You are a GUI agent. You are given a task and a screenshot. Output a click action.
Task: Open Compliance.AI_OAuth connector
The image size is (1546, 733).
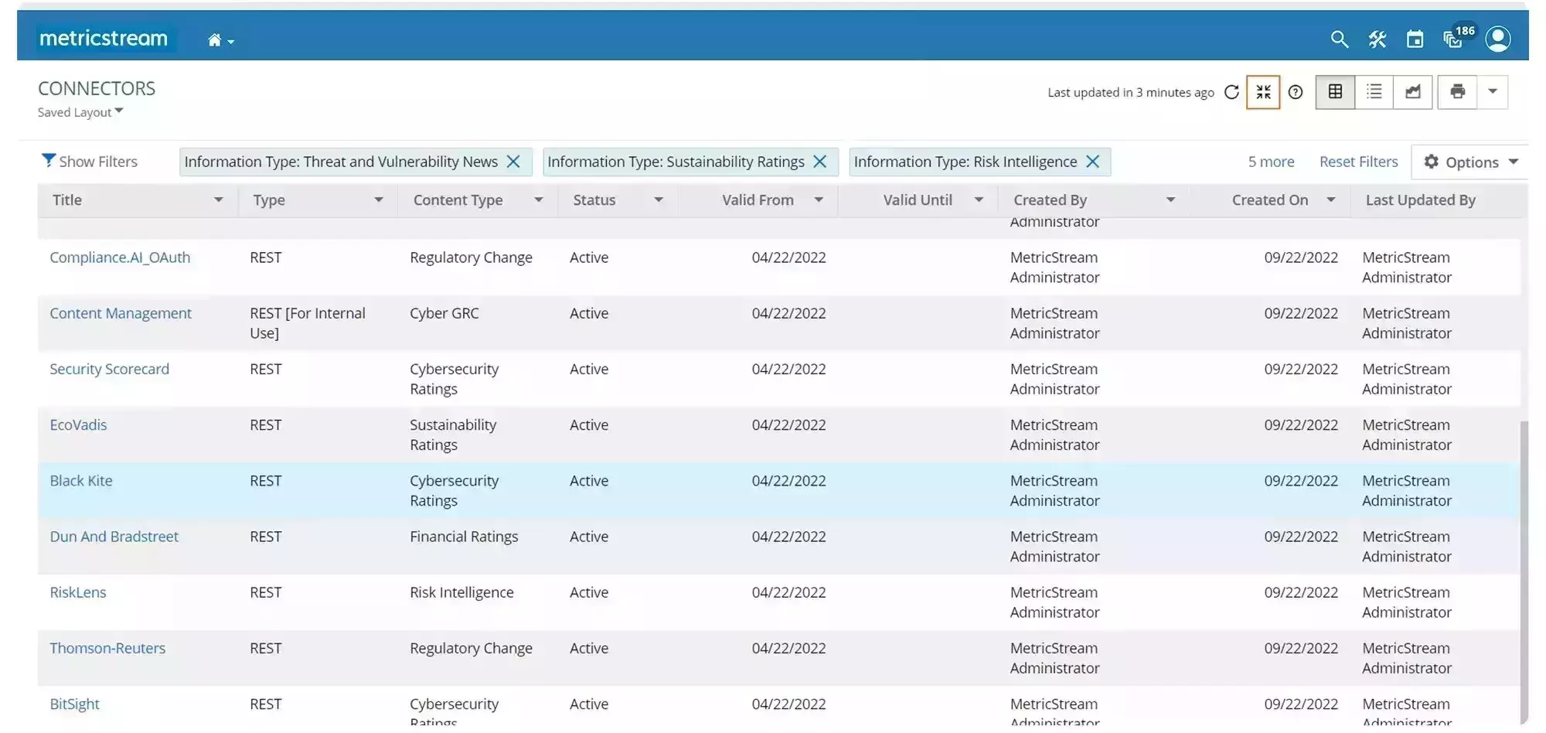(120, 257)
